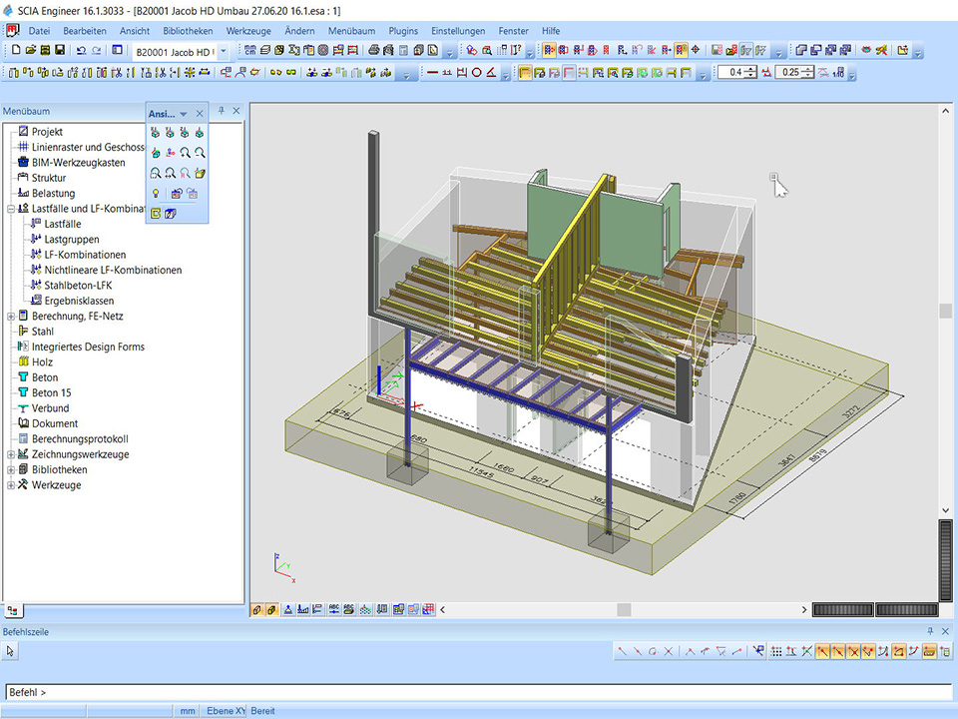Expand the Bibliotheken tree node
Screen dimensions: 958x719
[x=11, y=470]
